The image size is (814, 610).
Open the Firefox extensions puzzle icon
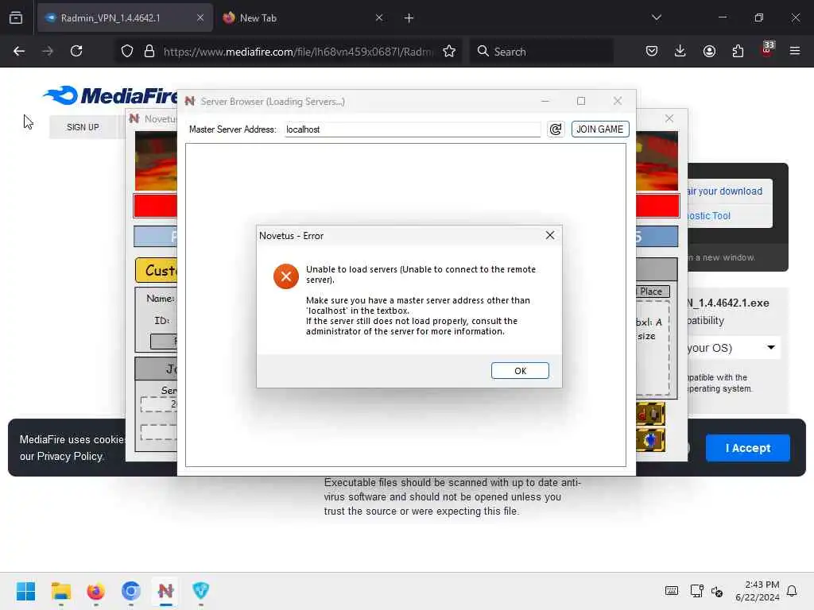[738, 52]
